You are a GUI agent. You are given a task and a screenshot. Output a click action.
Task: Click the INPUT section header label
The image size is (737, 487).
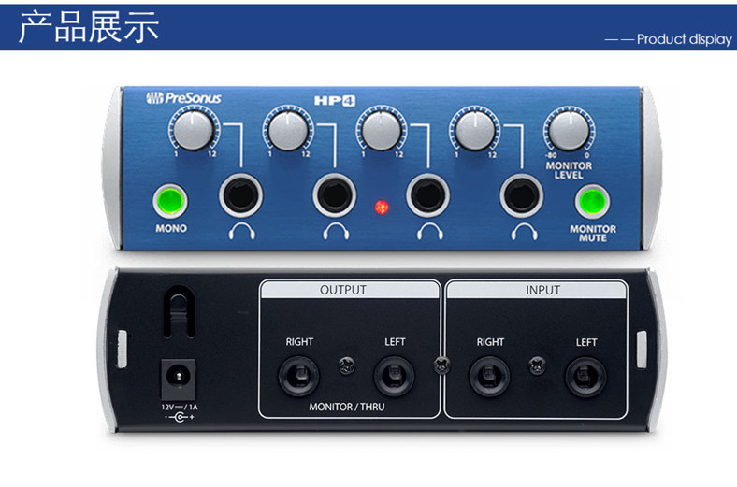(x=542, y=290)
